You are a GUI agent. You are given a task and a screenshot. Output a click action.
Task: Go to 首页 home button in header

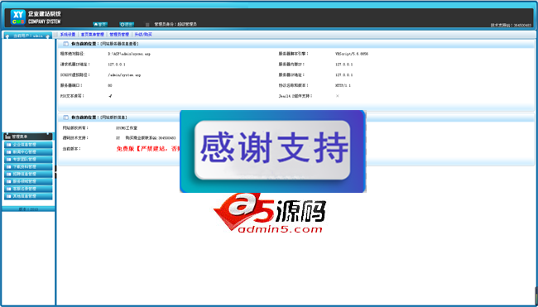(100, 24)
